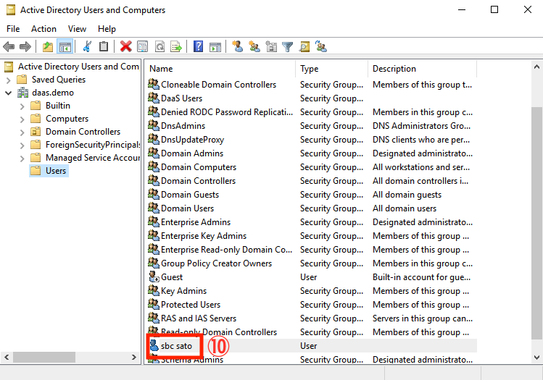Select RAS and IAS Servers group

[199, 318]
